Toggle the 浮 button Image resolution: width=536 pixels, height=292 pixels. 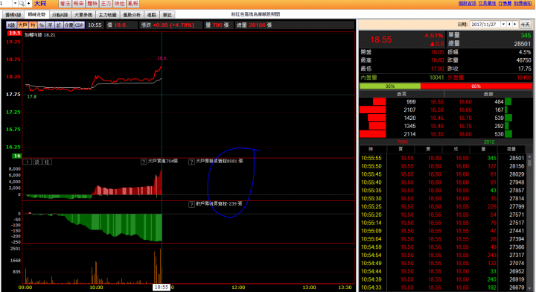[51, 25]
